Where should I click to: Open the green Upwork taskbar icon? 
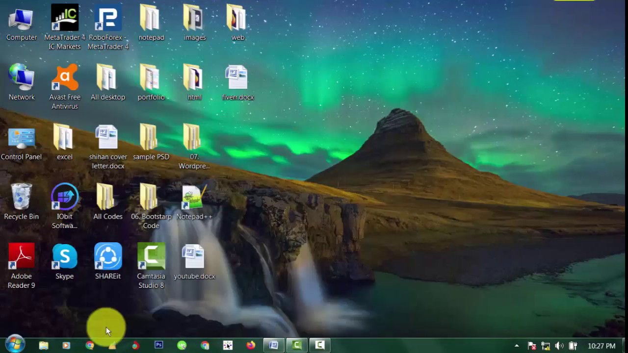182,345
